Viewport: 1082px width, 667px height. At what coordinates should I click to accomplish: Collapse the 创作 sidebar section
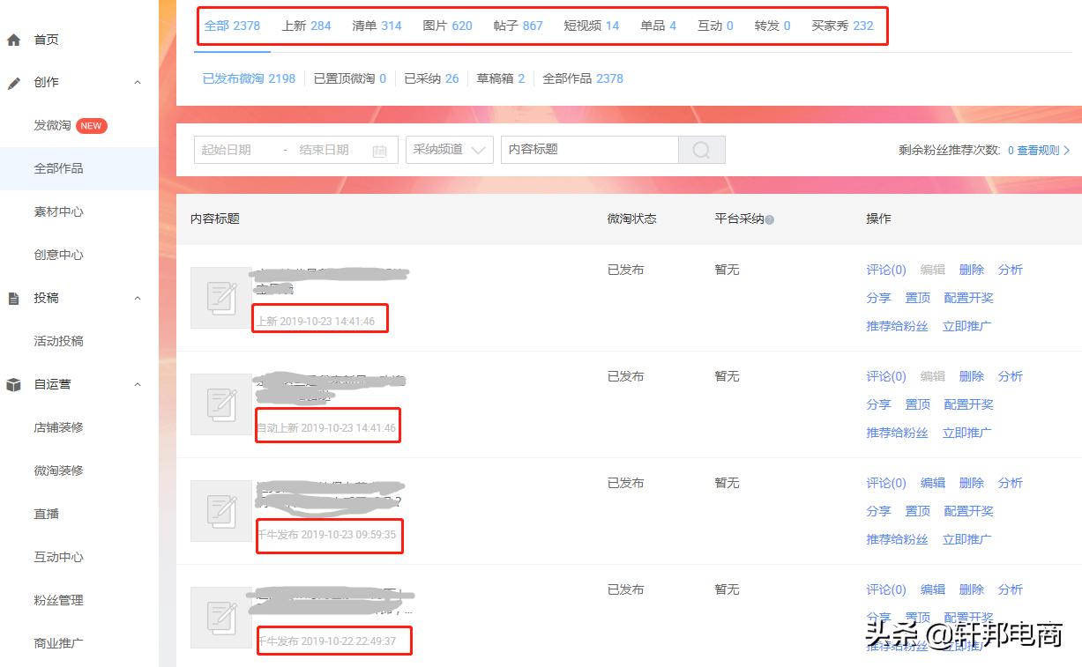coord(138,81)
